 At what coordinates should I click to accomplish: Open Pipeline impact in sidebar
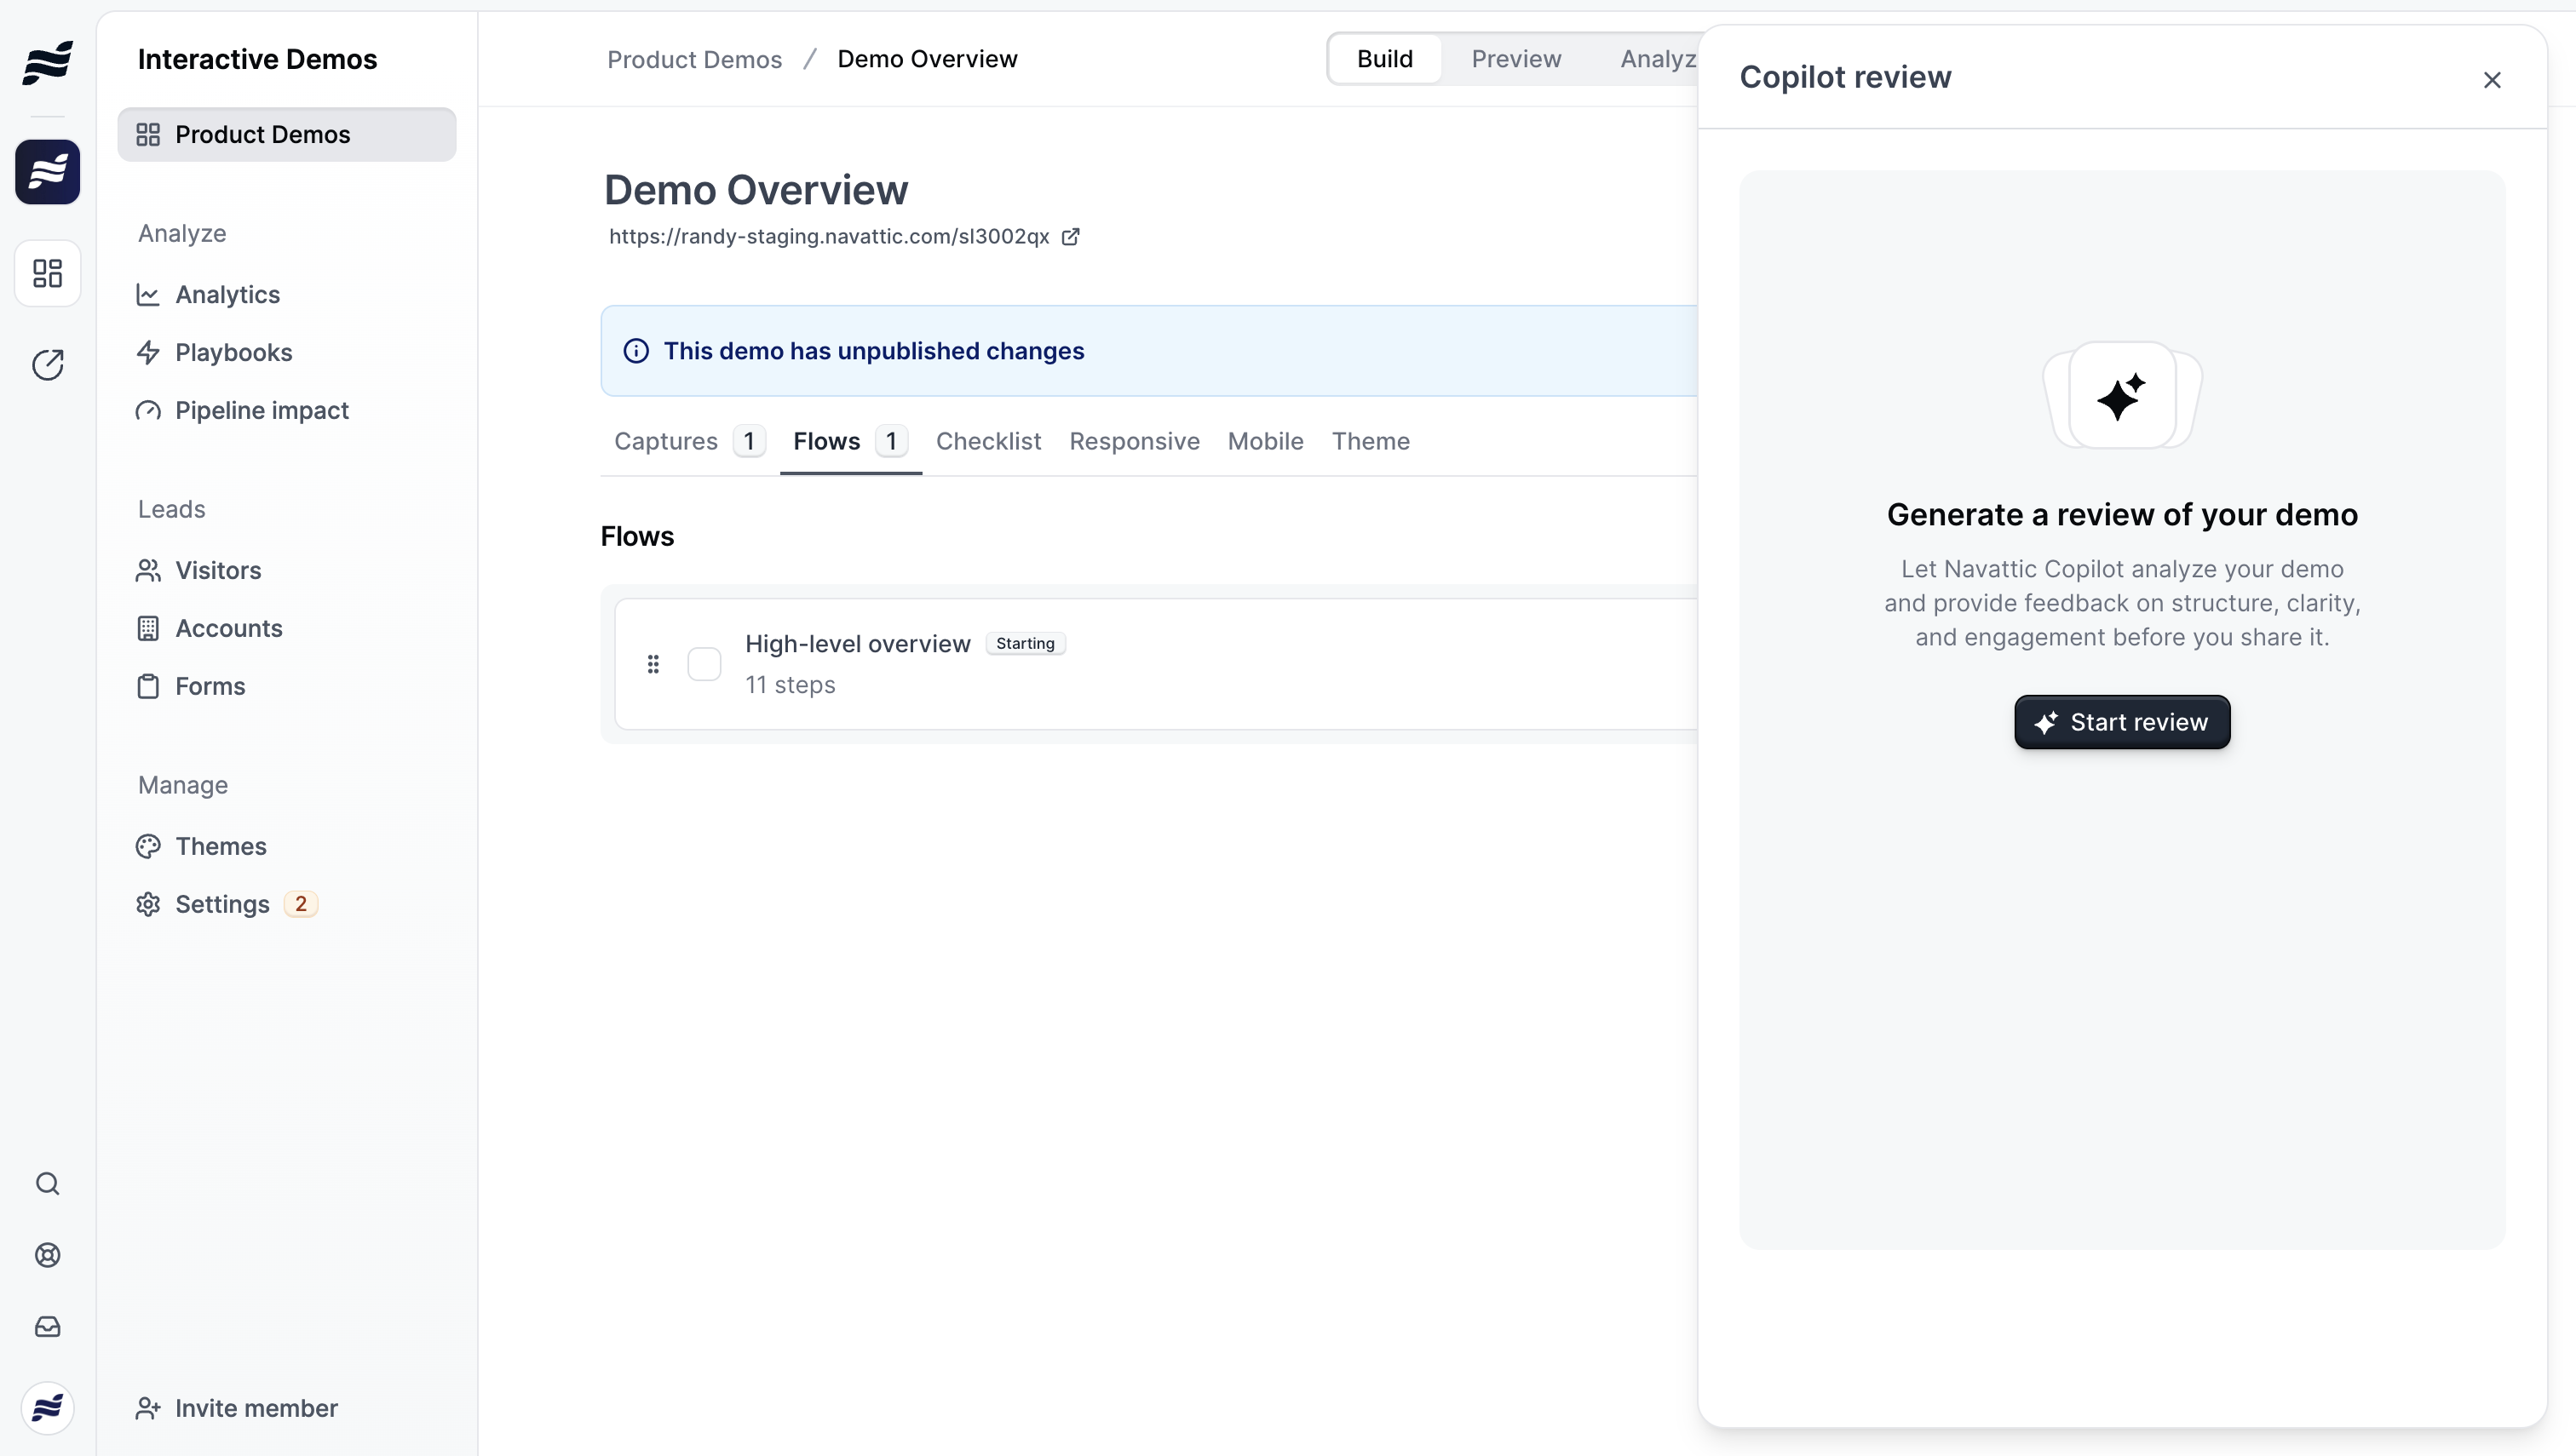[x=262, y=410]
